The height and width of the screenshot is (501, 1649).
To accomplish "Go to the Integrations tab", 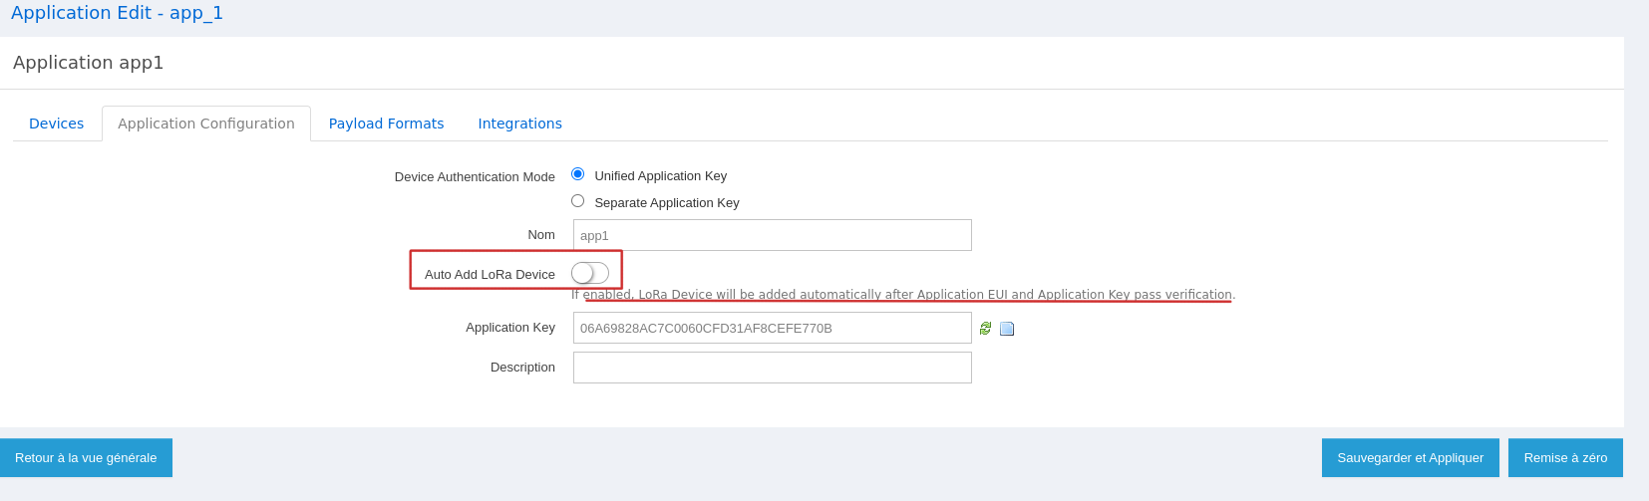I will [x=519, y=124].
